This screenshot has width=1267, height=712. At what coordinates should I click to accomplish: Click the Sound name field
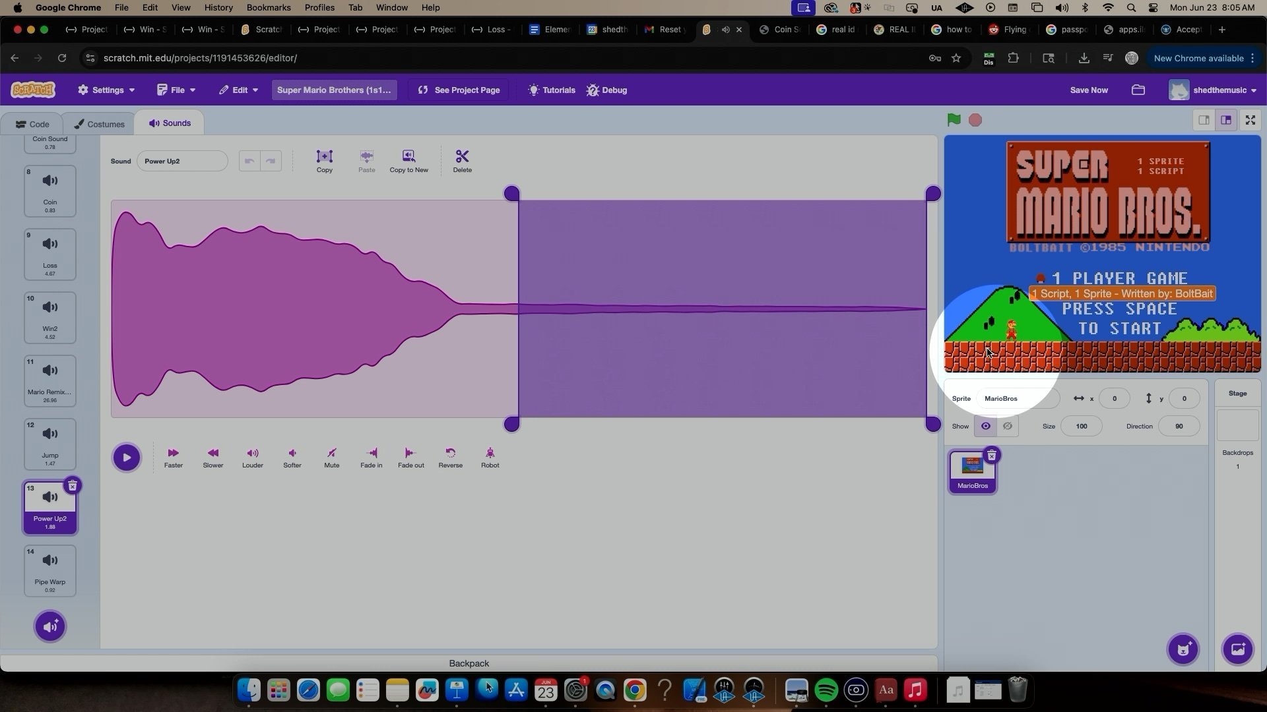coord(182,161)
